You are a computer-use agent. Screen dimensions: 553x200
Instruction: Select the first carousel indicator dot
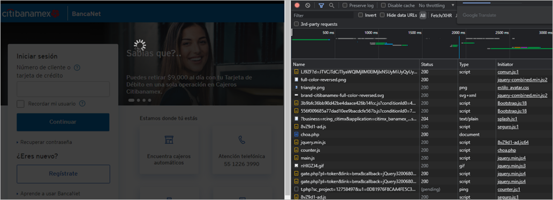131,101
